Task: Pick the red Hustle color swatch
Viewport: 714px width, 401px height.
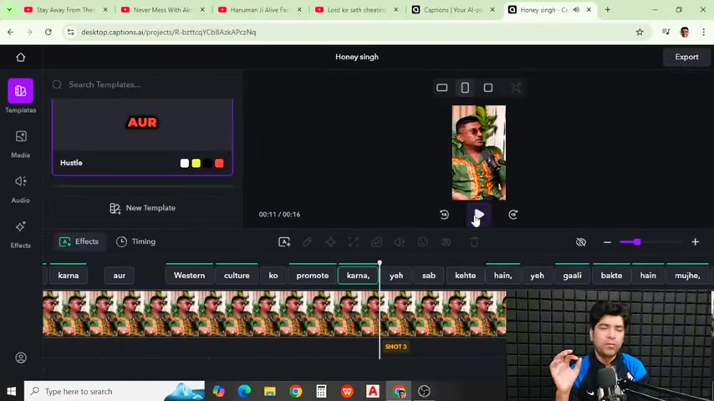Action: pyautogui.click(x=220, y=164)
